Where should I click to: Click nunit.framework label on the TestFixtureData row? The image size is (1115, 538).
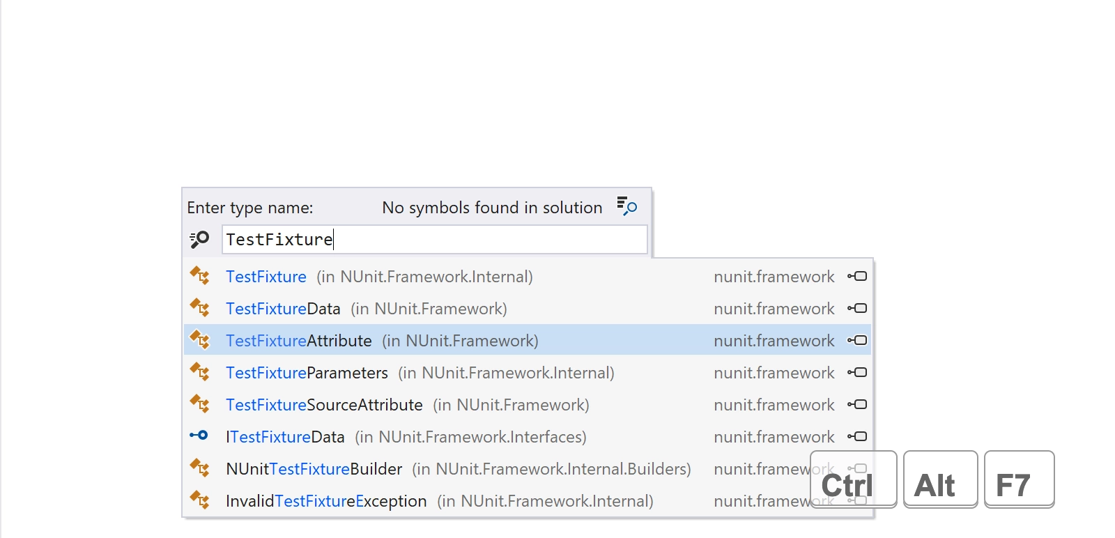774,309
